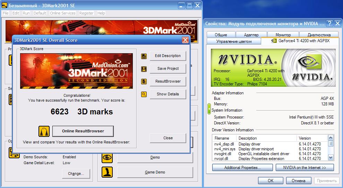Image resolution: width=343 pixels, height=188 pixels.
Task: Click the Save Project floppy disk icon
Action: tap(144, 69)
